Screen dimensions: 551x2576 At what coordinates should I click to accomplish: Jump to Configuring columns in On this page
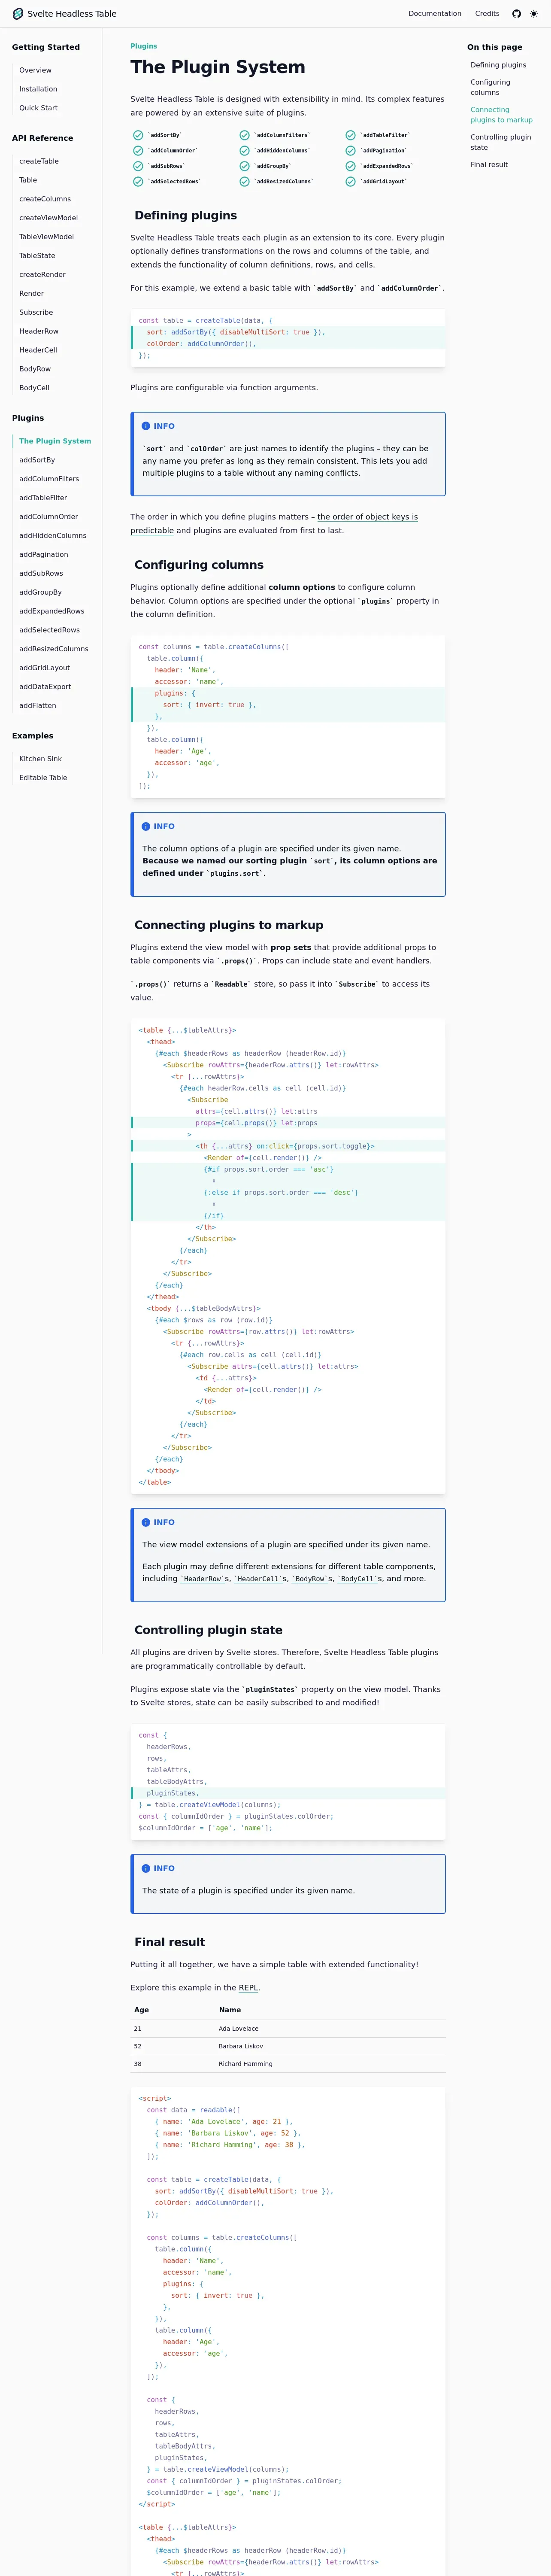491,88
